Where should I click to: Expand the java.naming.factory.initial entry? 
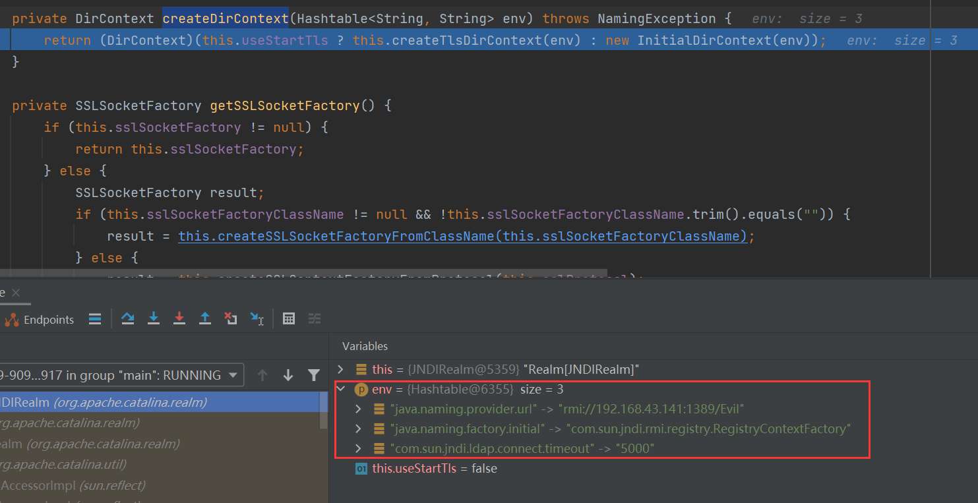[x=358, y=429]
